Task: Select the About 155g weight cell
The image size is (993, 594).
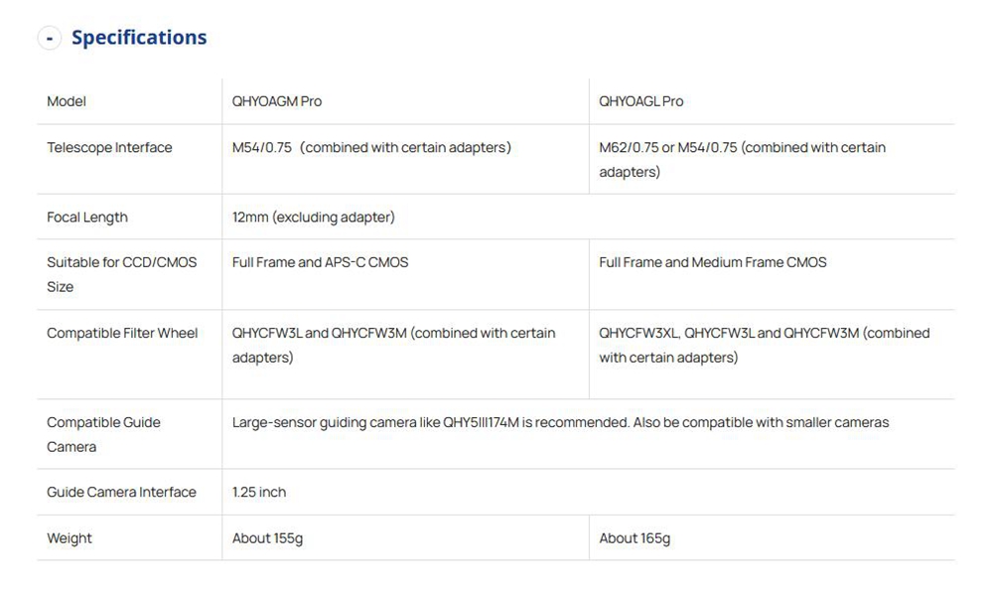Action: 268,538
